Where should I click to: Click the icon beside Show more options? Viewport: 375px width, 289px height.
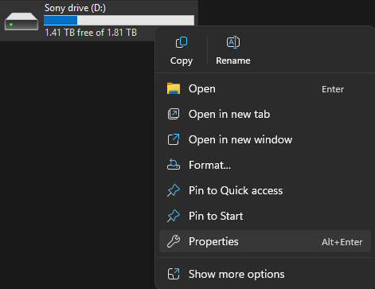[174, 274]
